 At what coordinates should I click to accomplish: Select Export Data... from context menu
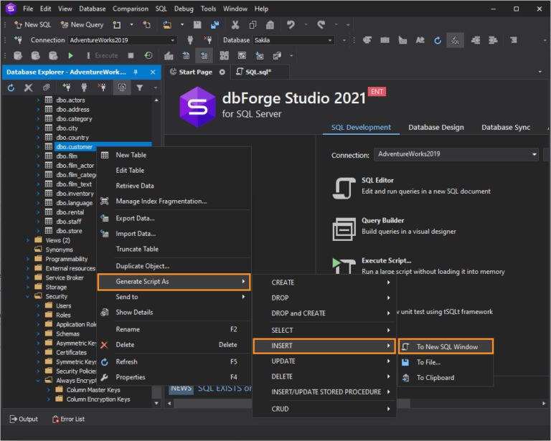pyautogui.click(x=135, y=218)
